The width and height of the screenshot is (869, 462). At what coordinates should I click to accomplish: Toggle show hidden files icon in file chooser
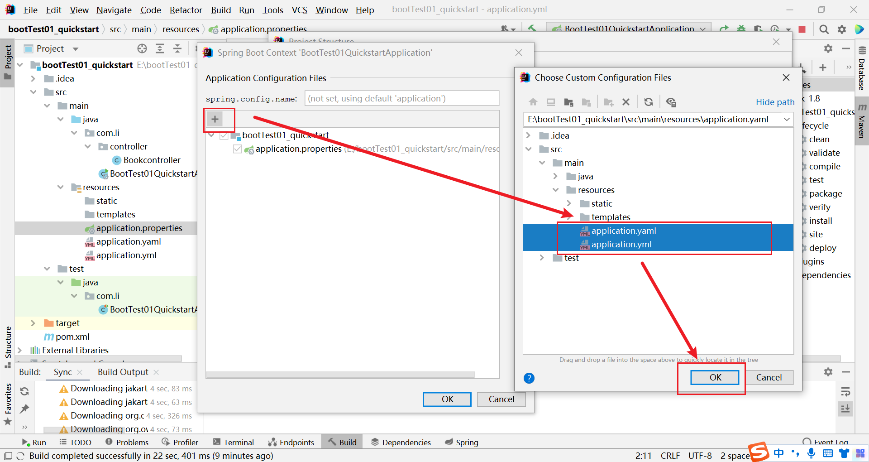point(671,102)
